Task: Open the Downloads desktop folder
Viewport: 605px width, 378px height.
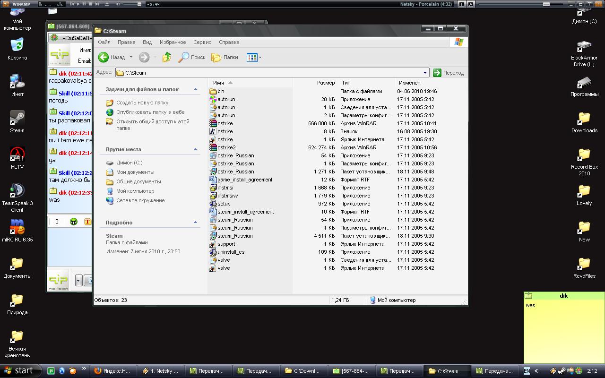Action: pos(584,122)
